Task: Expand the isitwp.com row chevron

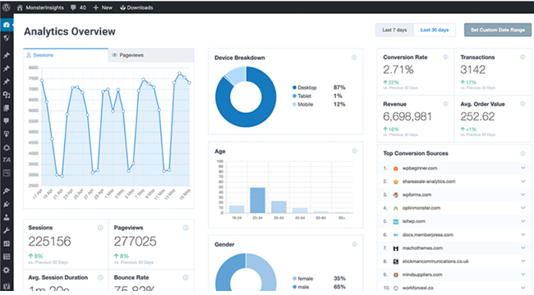Action: coord(523,221)
